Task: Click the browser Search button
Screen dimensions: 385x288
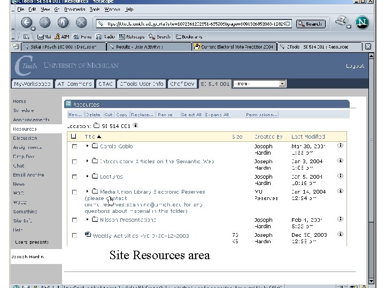Action: point(311,24)
